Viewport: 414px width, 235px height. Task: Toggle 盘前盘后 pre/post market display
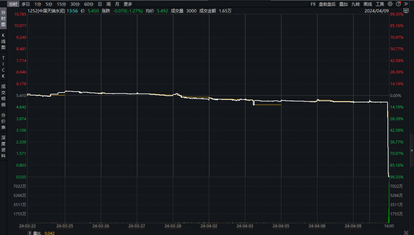pyautogui.click(x=327, y=4)
